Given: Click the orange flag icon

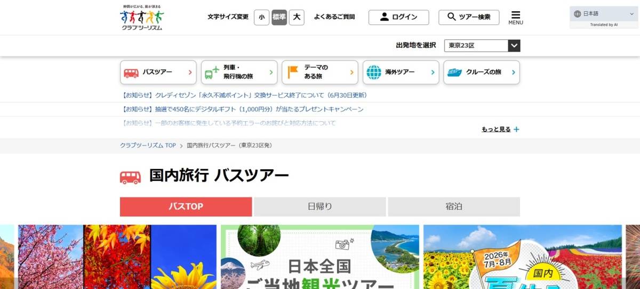Looking at the screenshot, I should 293,72.
